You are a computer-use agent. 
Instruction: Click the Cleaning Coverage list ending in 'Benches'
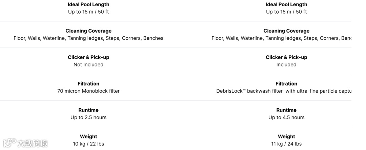point(88,38)
